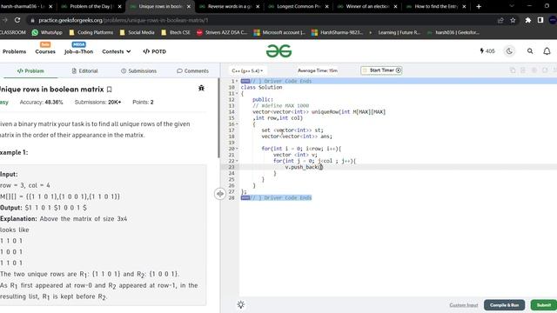Collapse code fold at line 11
The width and height of the screenshot is (557, 313).
(x=237, y=94)
